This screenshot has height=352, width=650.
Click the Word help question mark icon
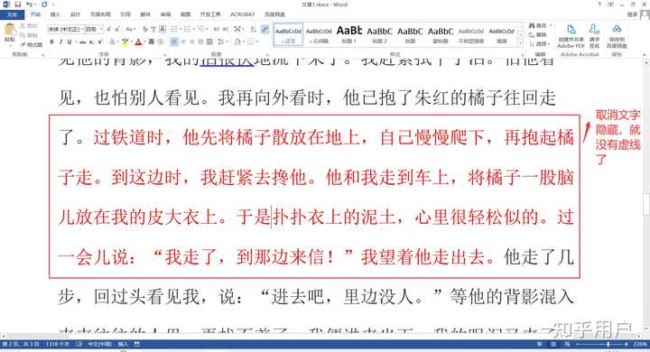click(599, 5)
